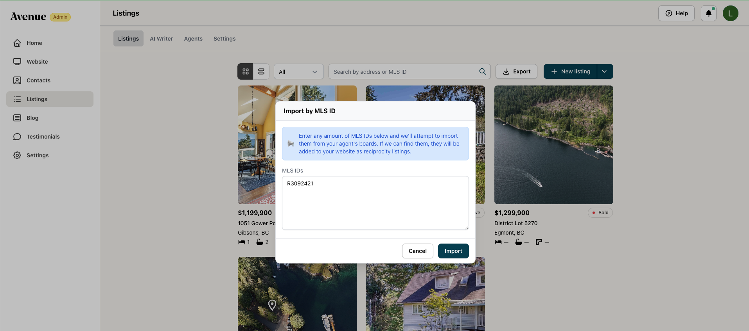Open the All status filter dropdown
This screenshot has width=749, height=331.
pyautogui.click(x=299, y=72)
